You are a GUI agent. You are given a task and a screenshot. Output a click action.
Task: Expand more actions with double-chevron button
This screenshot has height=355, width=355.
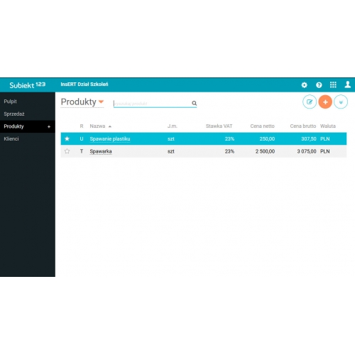tap(341, 102)
